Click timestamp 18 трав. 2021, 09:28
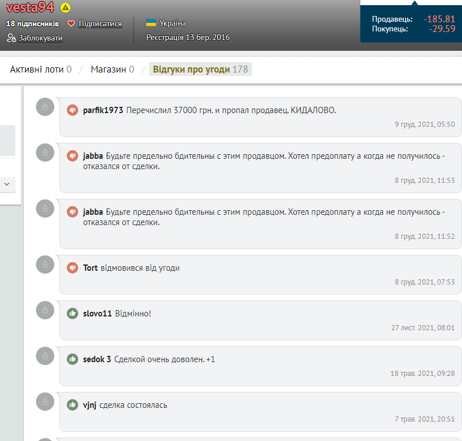The height and width of the screenshot is (441, 462). (x=423, y=374)
